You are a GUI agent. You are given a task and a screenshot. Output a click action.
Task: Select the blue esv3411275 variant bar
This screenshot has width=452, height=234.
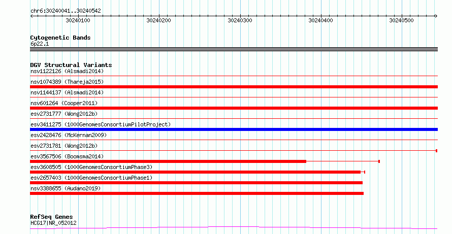[234, 129]
